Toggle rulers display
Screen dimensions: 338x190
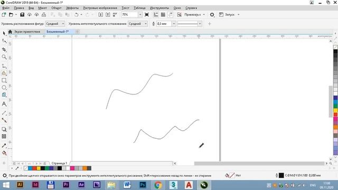[156, 15]
